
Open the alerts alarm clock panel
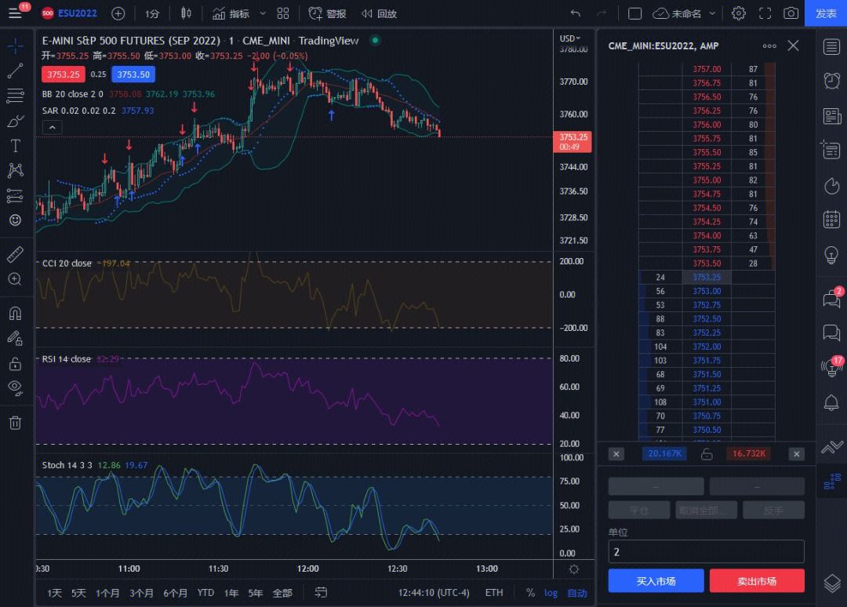click(x=832, y=81)
